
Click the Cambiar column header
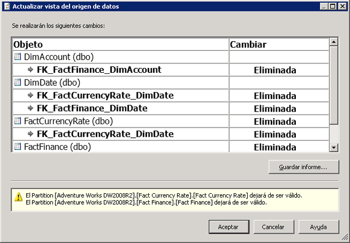pos(279,44)
